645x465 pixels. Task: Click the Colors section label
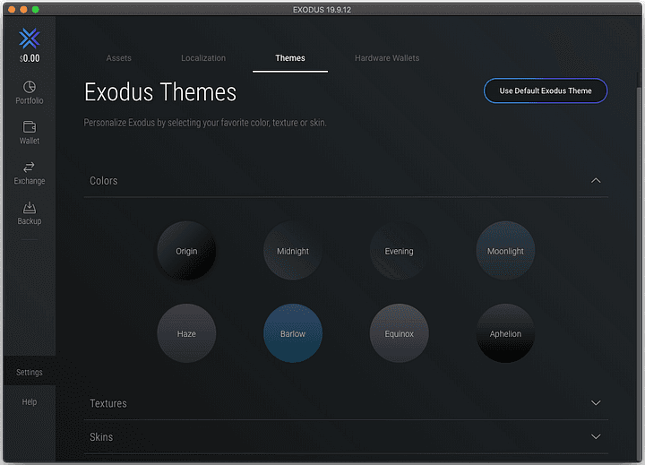(x=104, y=181)
